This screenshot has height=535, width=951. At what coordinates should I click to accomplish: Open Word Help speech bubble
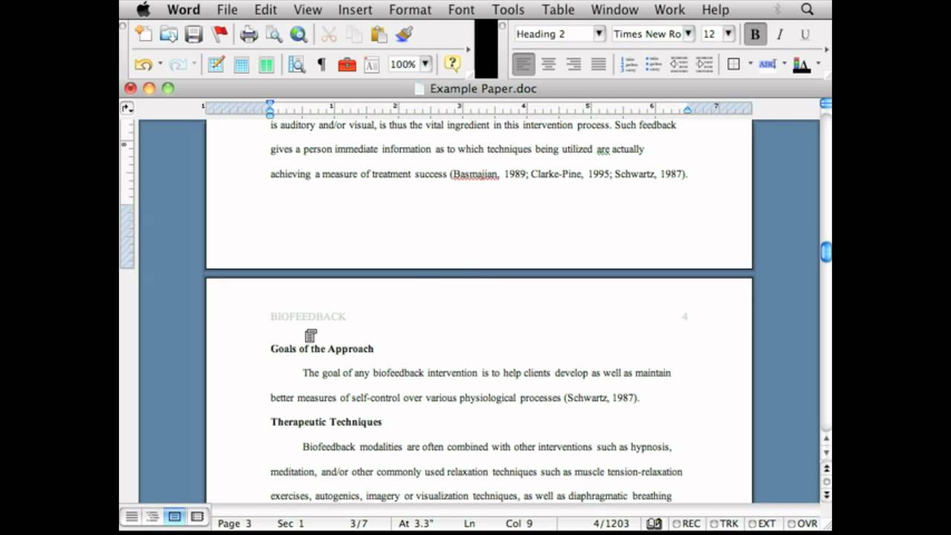tap(452, 64)
